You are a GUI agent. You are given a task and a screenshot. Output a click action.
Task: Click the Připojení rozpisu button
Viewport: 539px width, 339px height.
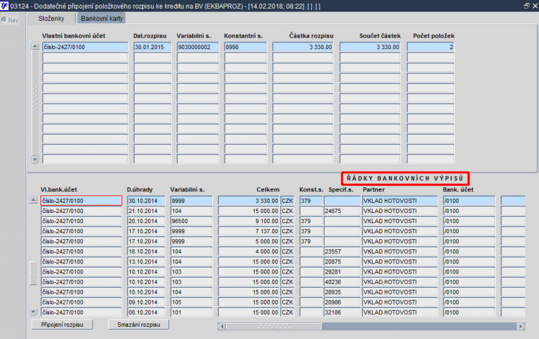point(62,325)
